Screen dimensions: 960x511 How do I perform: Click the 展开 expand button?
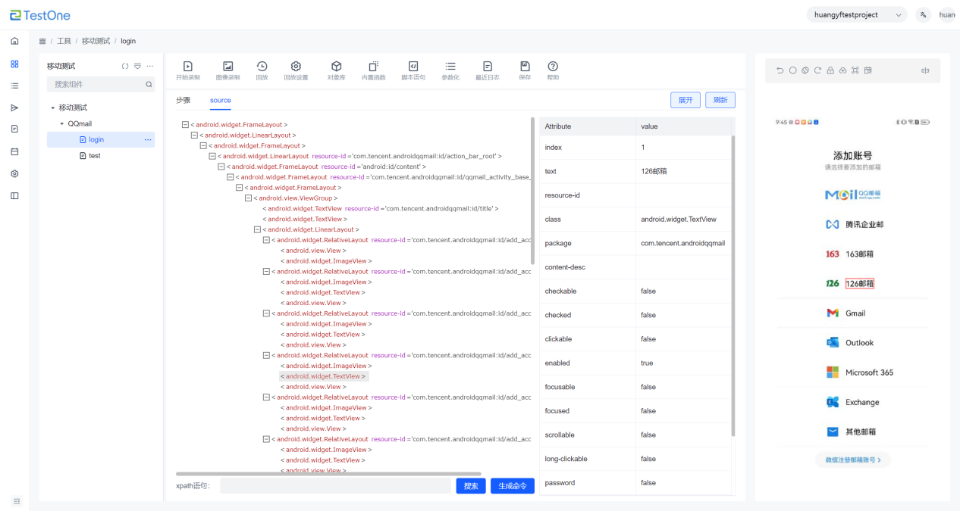[x=685, y=100]
